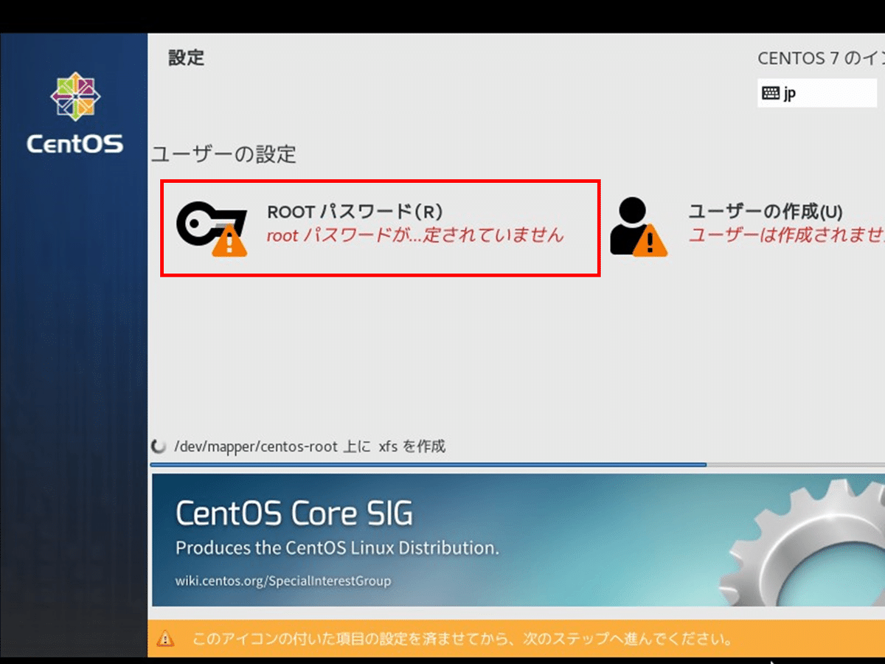The height and width of the screenshot is (664, 885).
Task: Click the 'root パスワードが…定されていません' warning text
Action: 415,235
